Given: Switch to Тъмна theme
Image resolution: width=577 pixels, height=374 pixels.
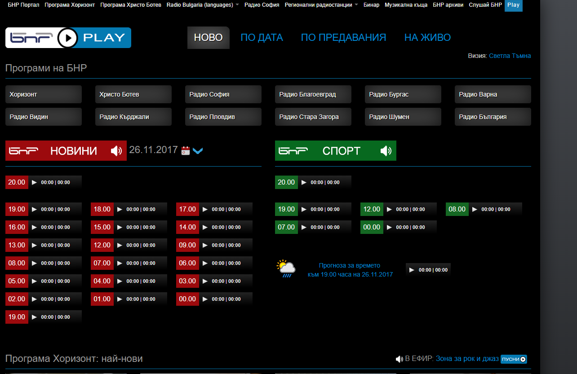Looking at the screenshot, I should pos(521,56).
